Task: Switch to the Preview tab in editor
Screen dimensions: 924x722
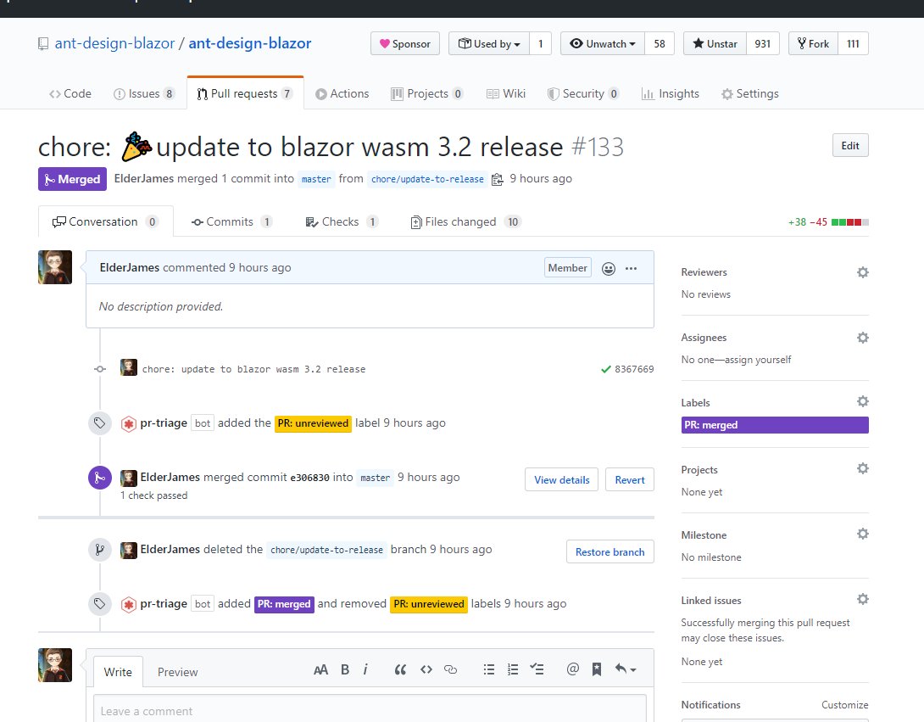Action: coord(177,672)
